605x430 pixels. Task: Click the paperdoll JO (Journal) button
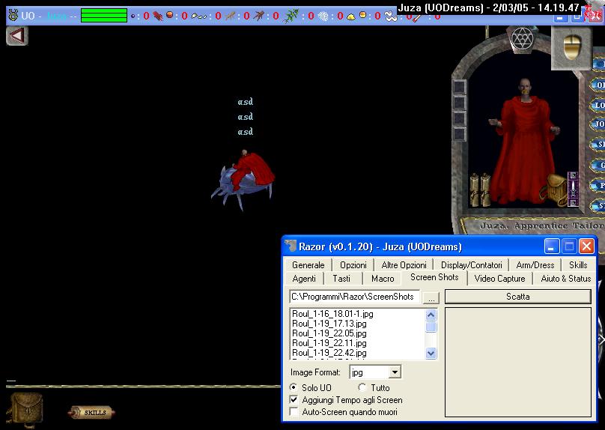tap(598, 124)
